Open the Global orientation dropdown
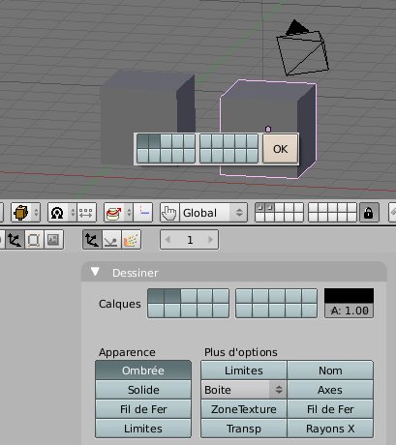This screenshot has width=396, height=445. point(213,213)
